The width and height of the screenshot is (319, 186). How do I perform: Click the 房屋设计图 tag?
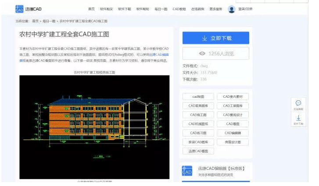(x=233, y=142)
